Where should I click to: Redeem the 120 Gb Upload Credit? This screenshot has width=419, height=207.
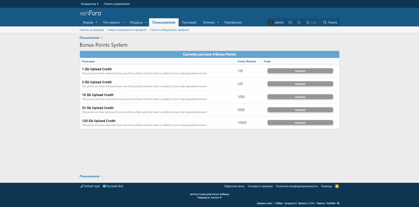pyautogui.click(x=300, y=123)
